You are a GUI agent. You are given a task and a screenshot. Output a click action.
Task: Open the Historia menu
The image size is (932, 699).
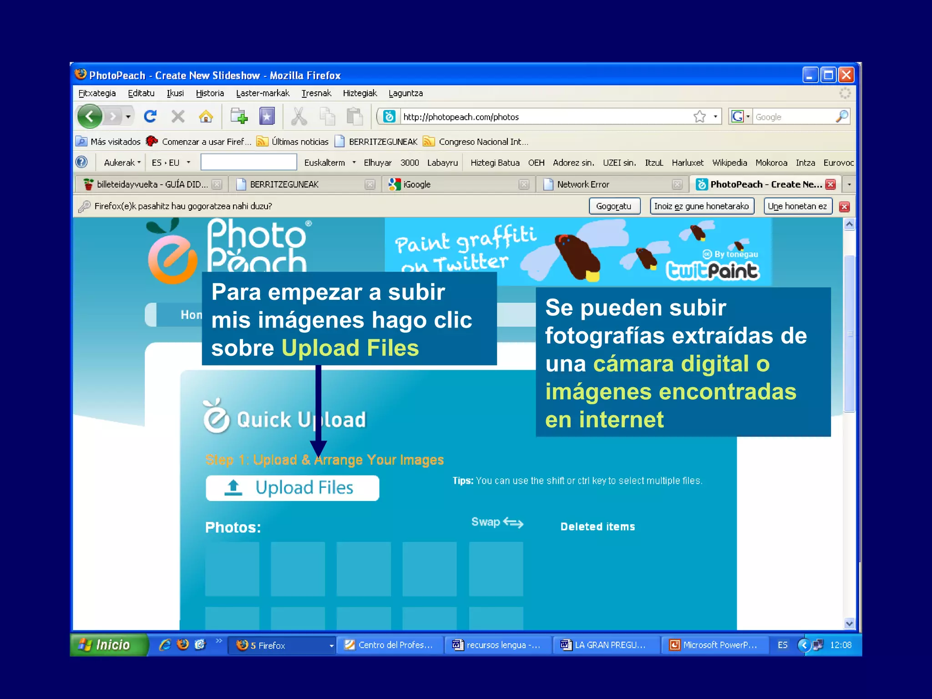(x=210, y=93)
